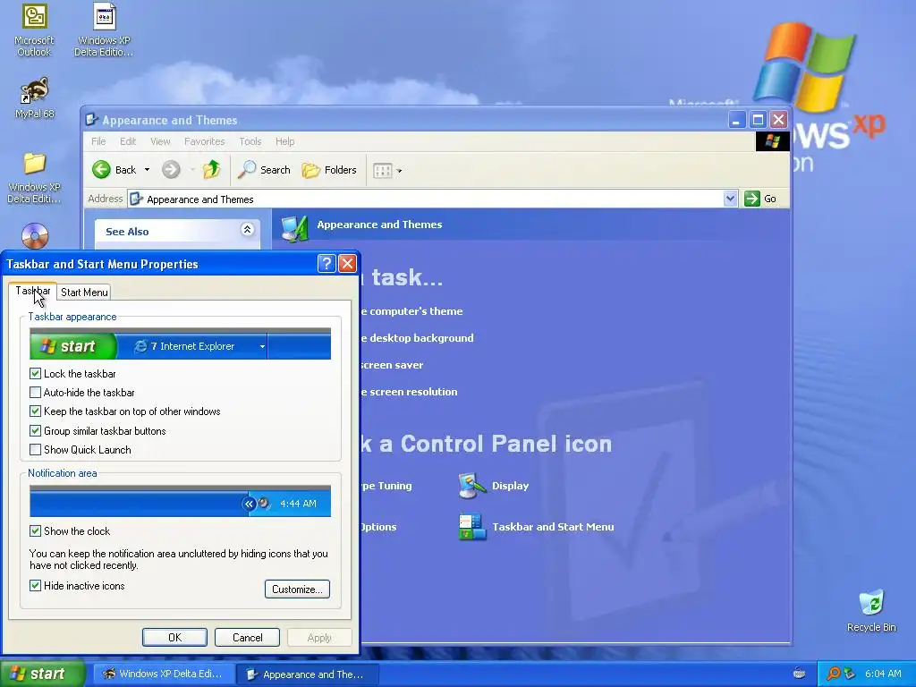This screenshot has height=687, width=916.
Task: Open the Back button history dropdown arrow
Action: [x=147, y=170]
